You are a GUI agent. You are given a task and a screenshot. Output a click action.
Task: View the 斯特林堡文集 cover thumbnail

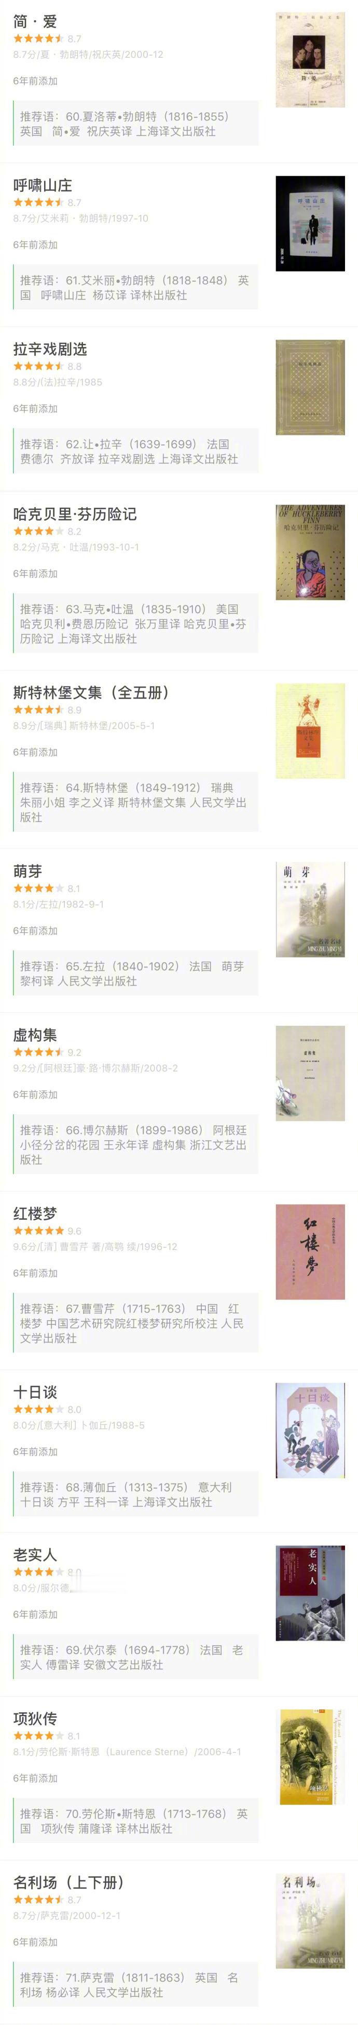click(310, 731)
